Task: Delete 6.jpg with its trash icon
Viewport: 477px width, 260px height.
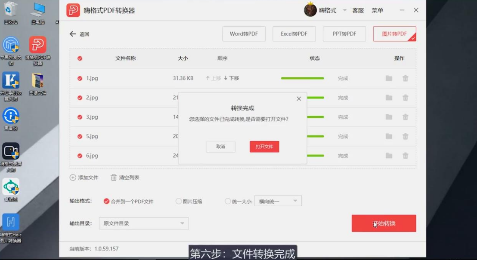Action: point(405,156)
